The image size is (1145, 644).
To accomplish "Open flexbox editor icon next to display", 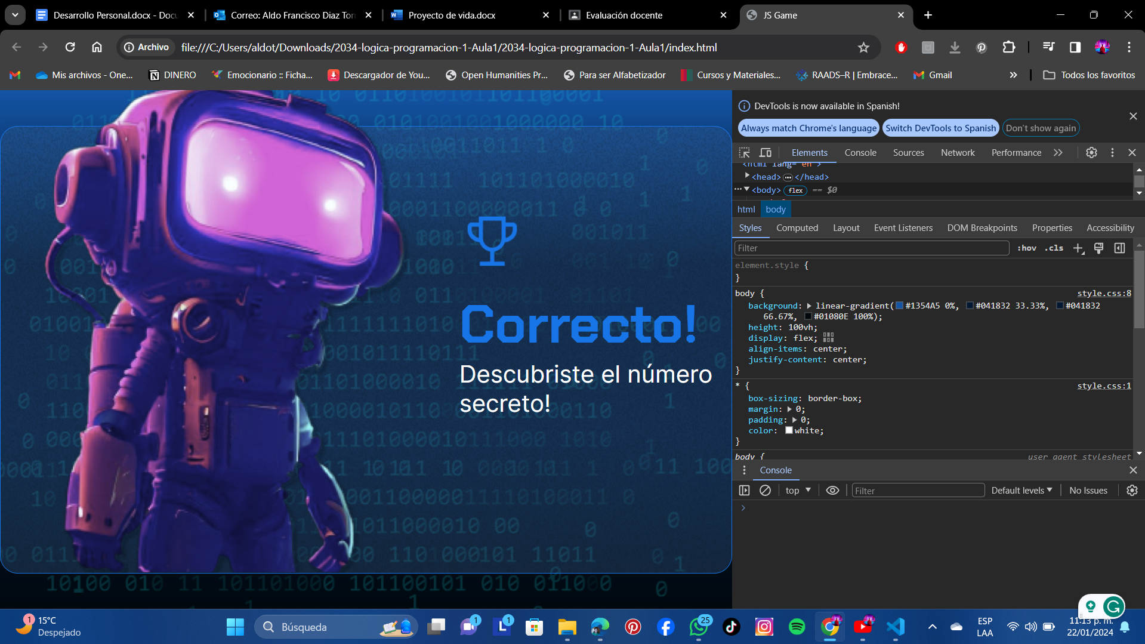I will point(828,338).
